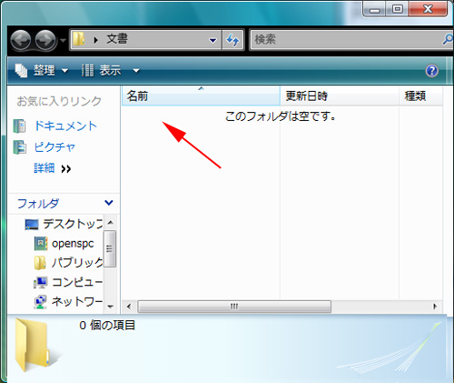The height and width of the screenshot is (383, 454).
Task: Click the お気に入りリンク heading
Action: pyautogui.click(x=59, y=101)
